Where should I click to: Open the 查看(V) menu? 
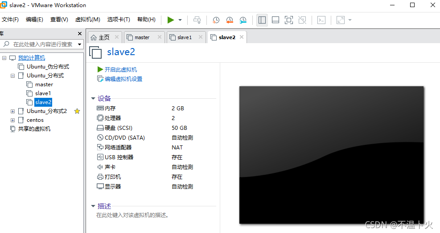[59, 19]
